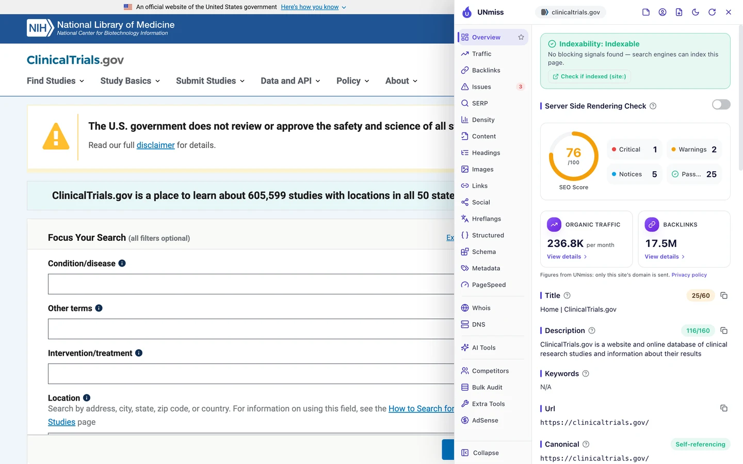This screenshot has width=743, height=464.
Task: Open info tooltip for Other terms
Action: 99,308
